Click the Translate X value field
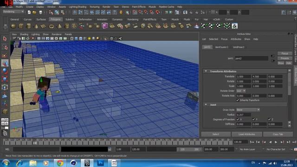 244,77
